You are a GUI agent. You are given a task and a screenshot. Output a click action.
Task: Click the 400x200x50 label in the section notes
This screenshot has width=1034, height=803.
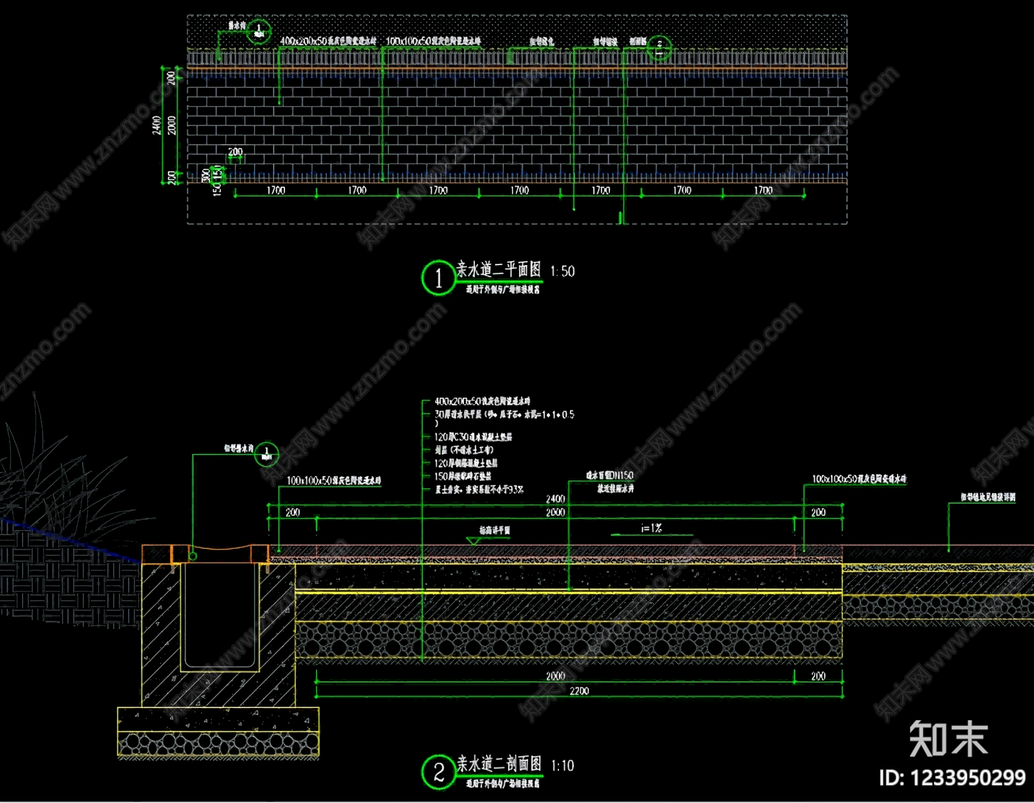point(482,401)
